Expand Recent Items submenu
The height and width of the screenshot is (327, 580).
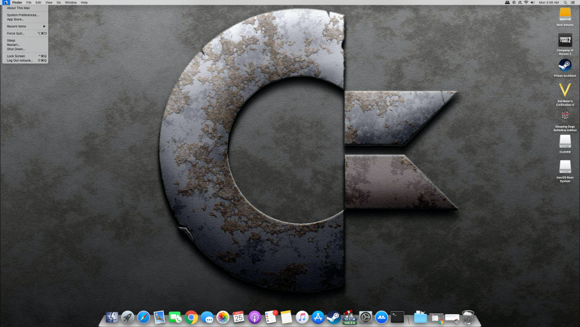click(25, 26)
